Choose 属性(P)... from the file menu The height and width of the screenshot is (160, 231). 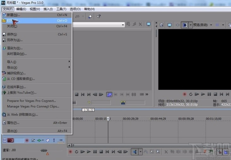coord(37,123)
